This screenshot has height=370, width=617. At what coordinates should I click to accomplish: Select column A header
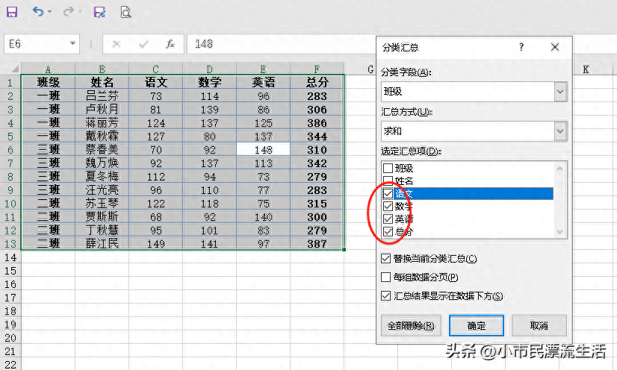[49, 69]
